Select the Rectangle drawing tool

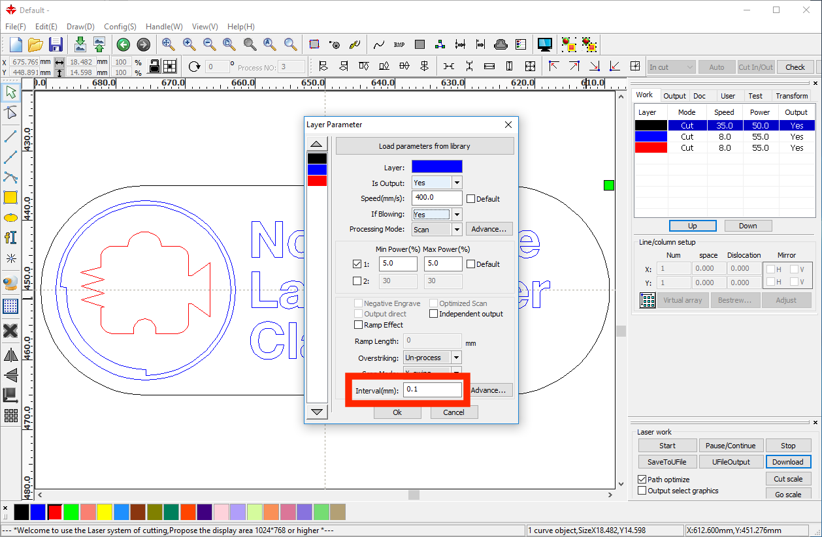point(10,198)
